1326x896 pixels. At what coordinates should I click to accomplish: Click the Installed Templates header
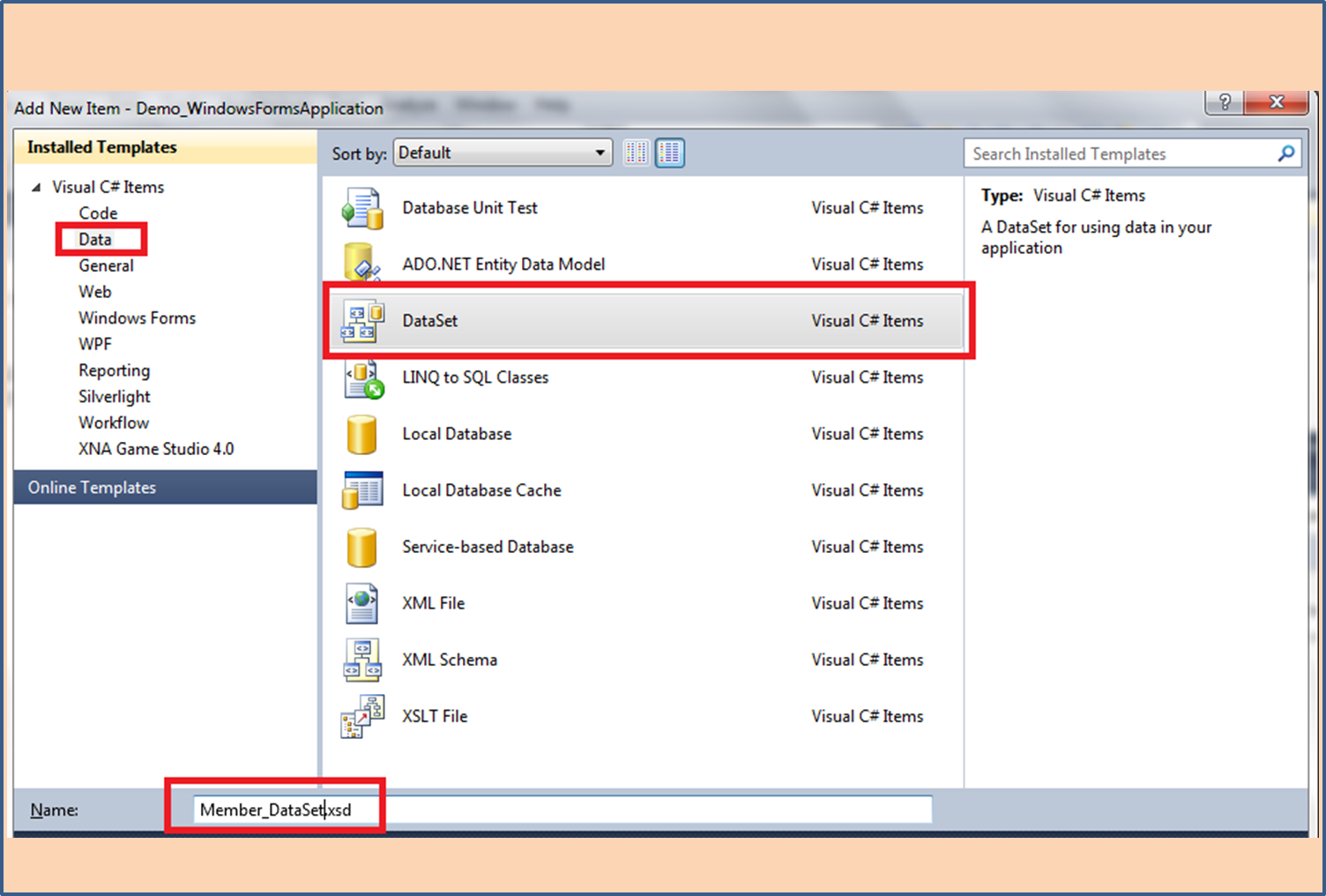(101, 146)
